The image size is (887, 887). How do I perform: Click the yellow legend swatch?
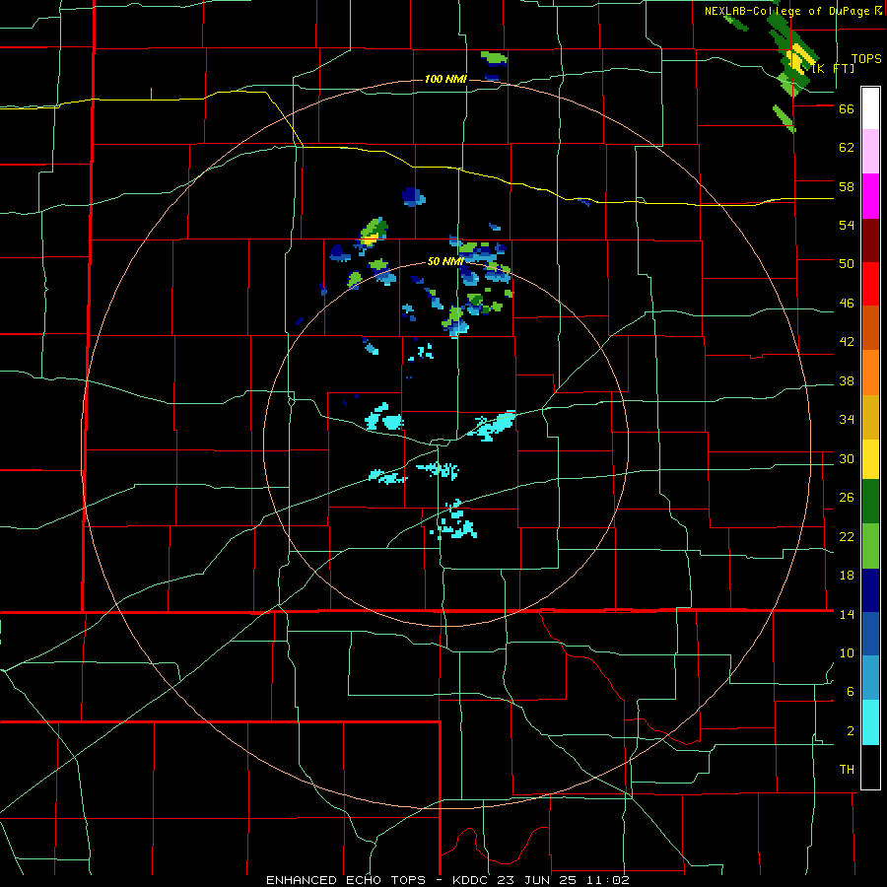[870, 459]
